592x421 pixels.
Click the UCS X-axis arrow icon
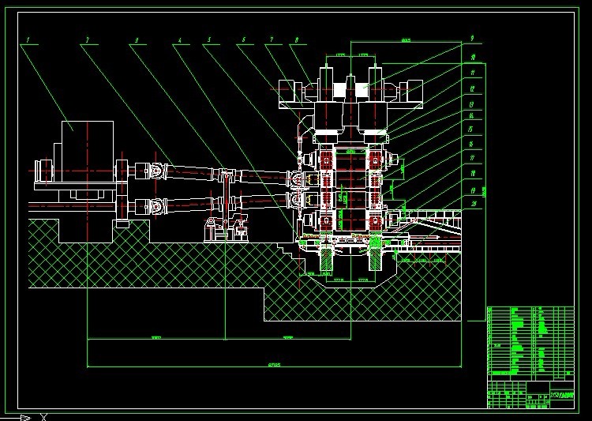[26, 418]
